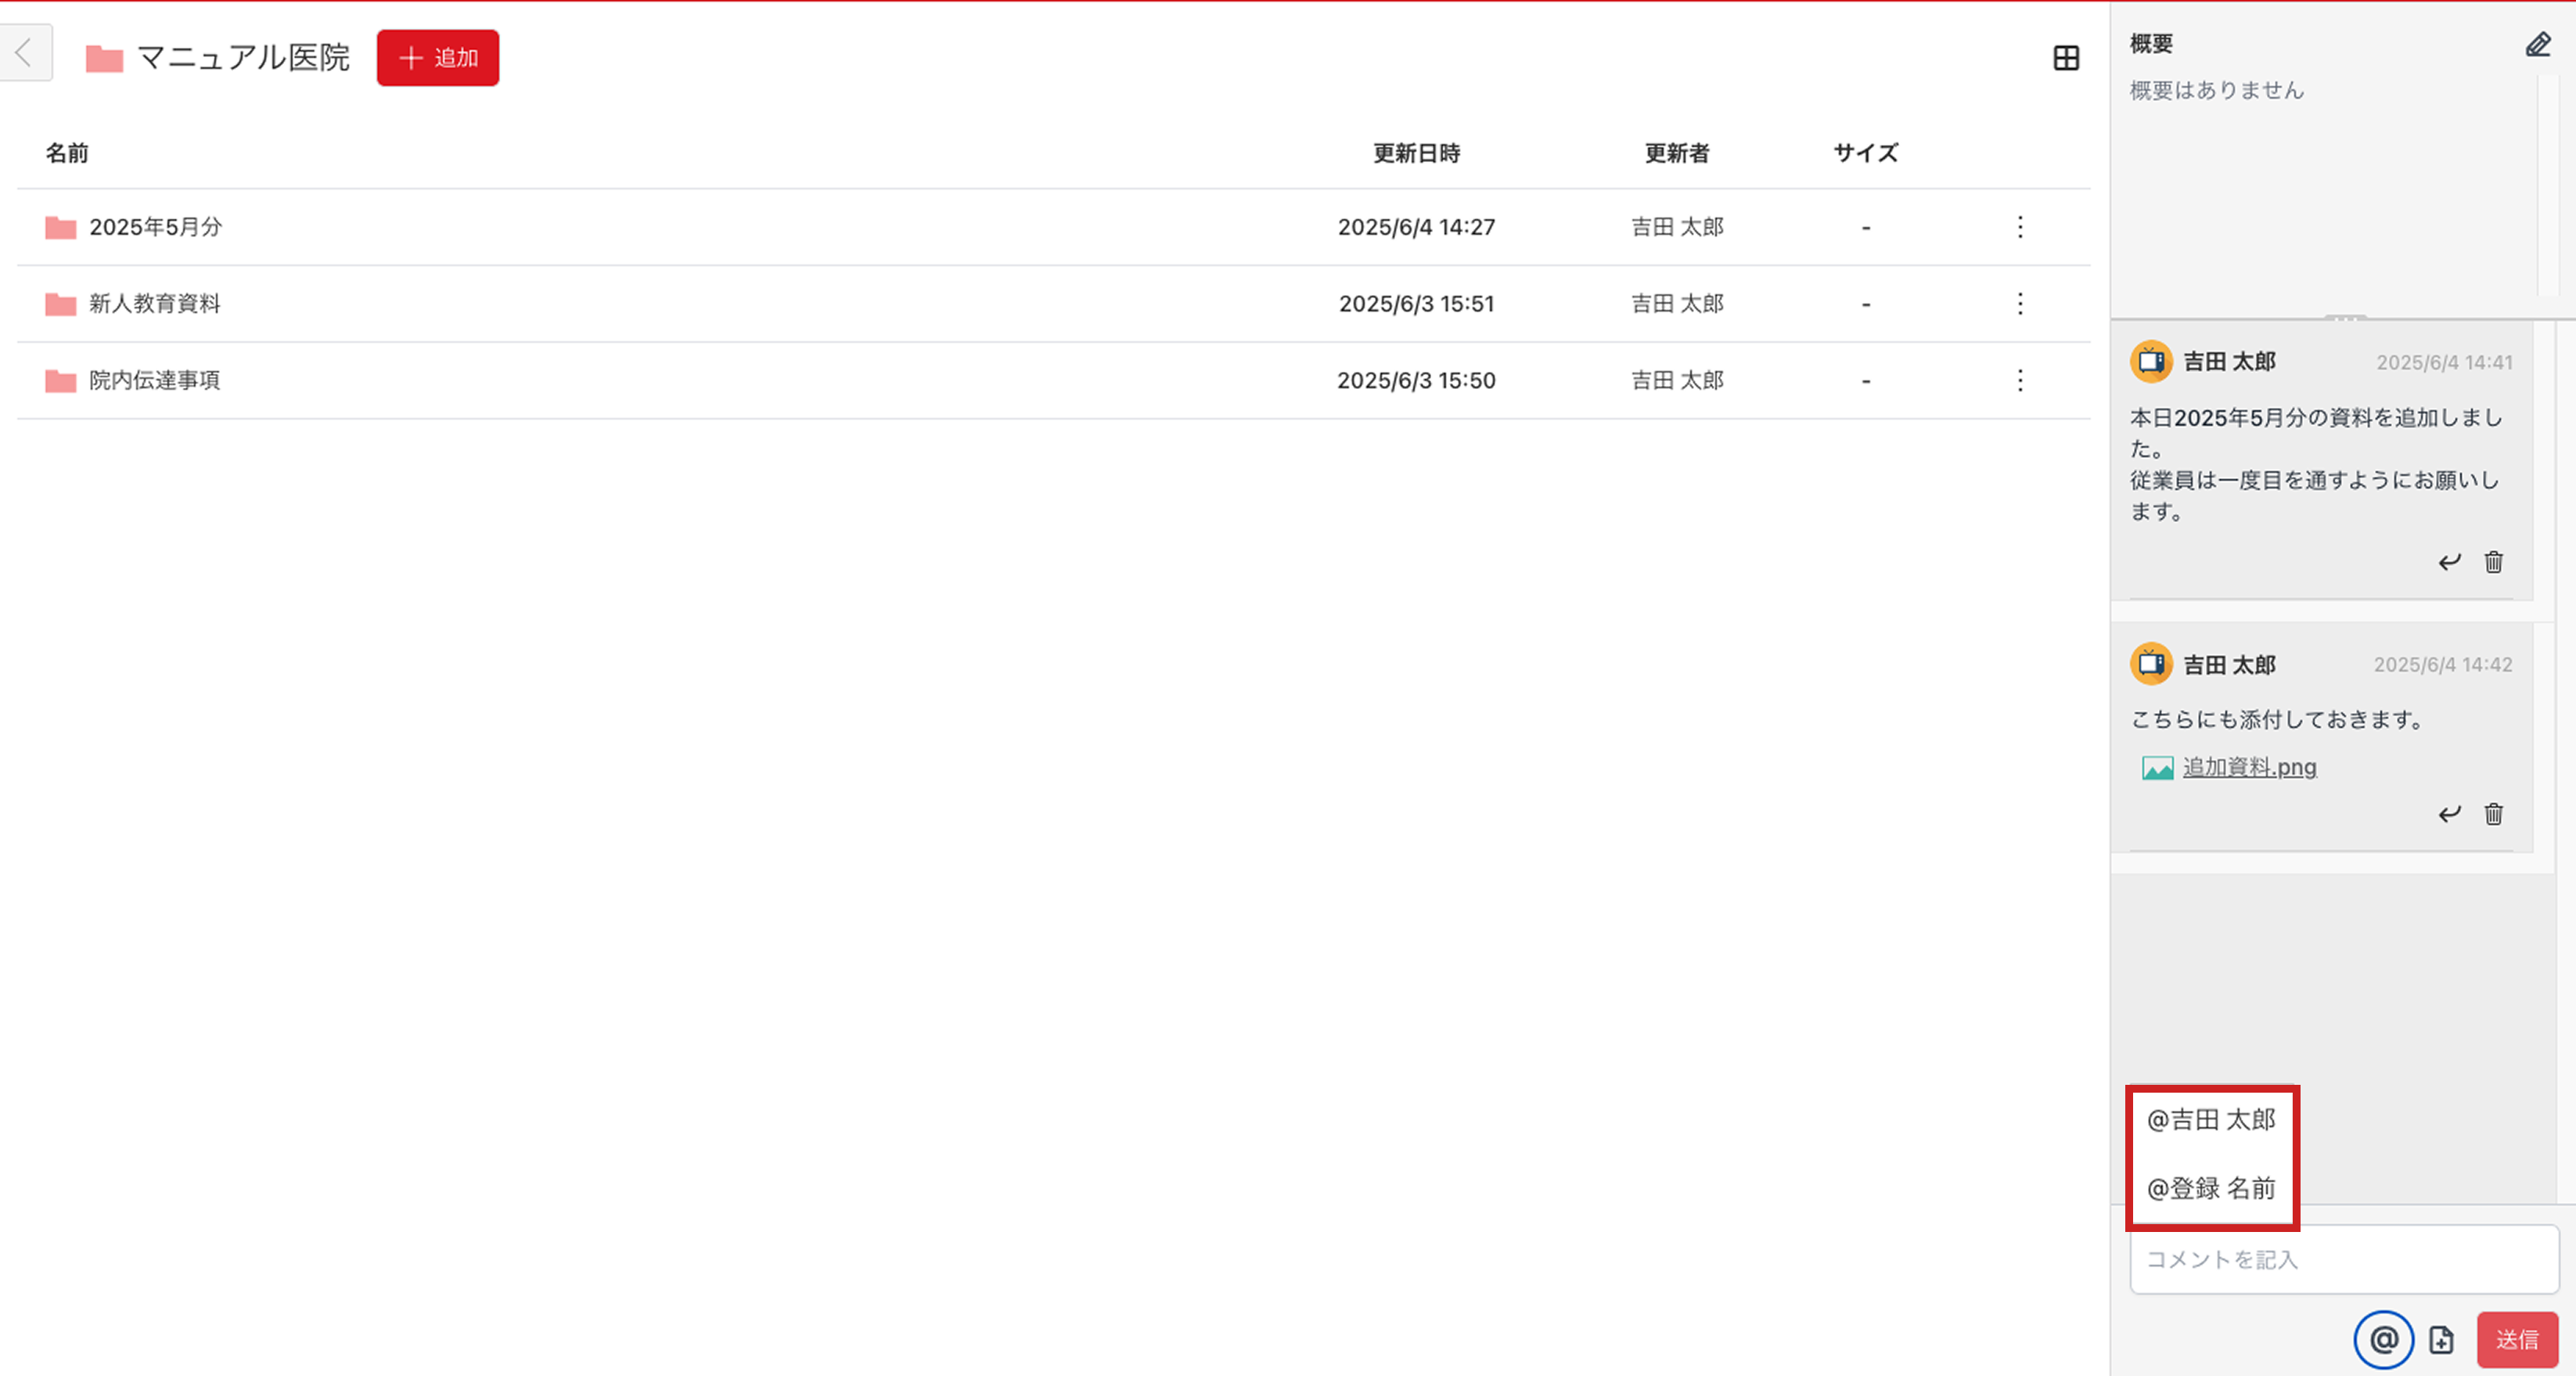This screenshot has height=1376, width=2576.
Task: Click the @ mention button
Action: tap(2383, 1339)
